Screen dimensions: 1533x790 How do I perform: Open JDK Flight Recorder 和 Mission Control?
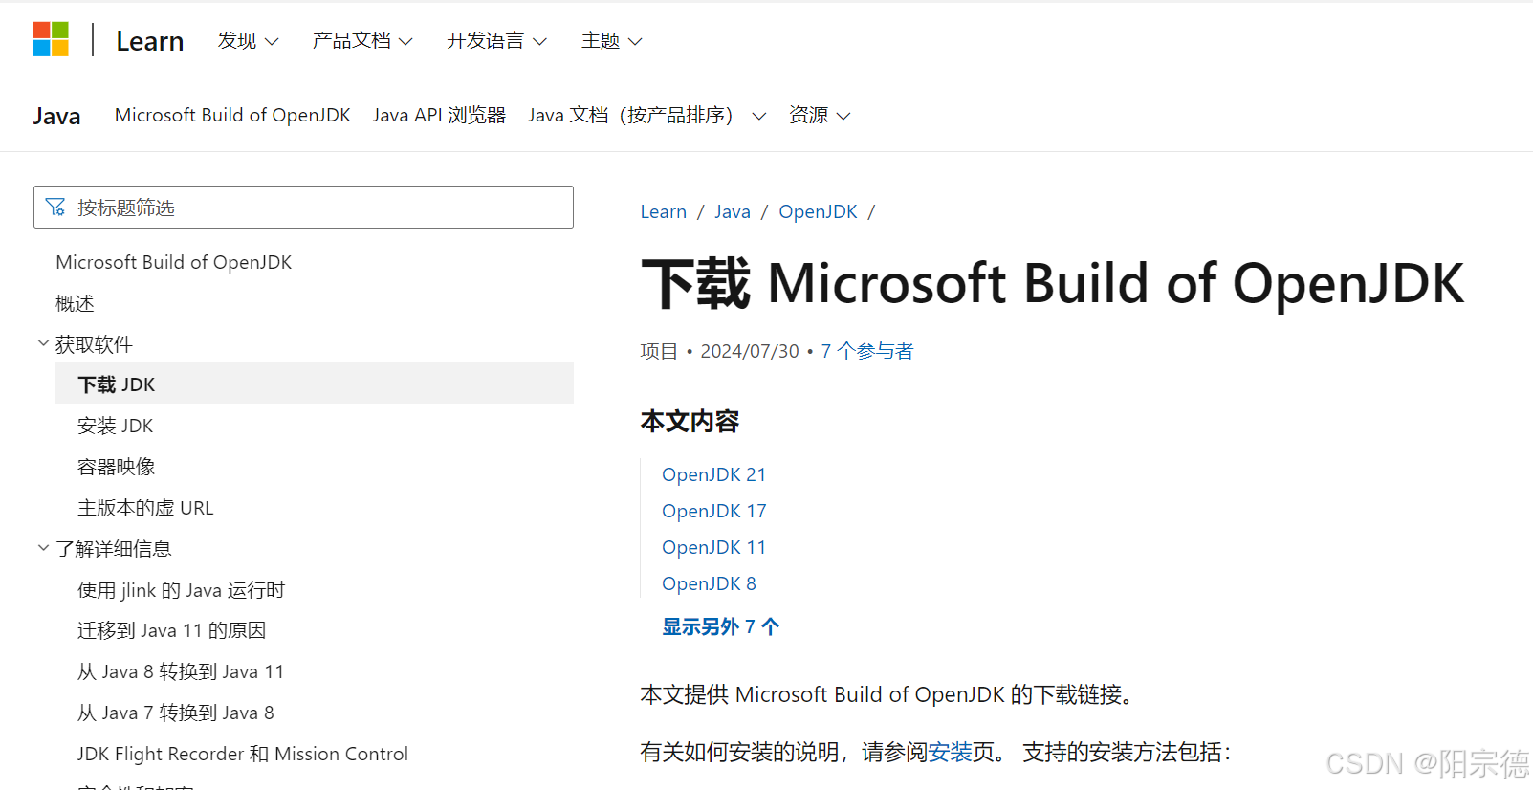(243, 754)
